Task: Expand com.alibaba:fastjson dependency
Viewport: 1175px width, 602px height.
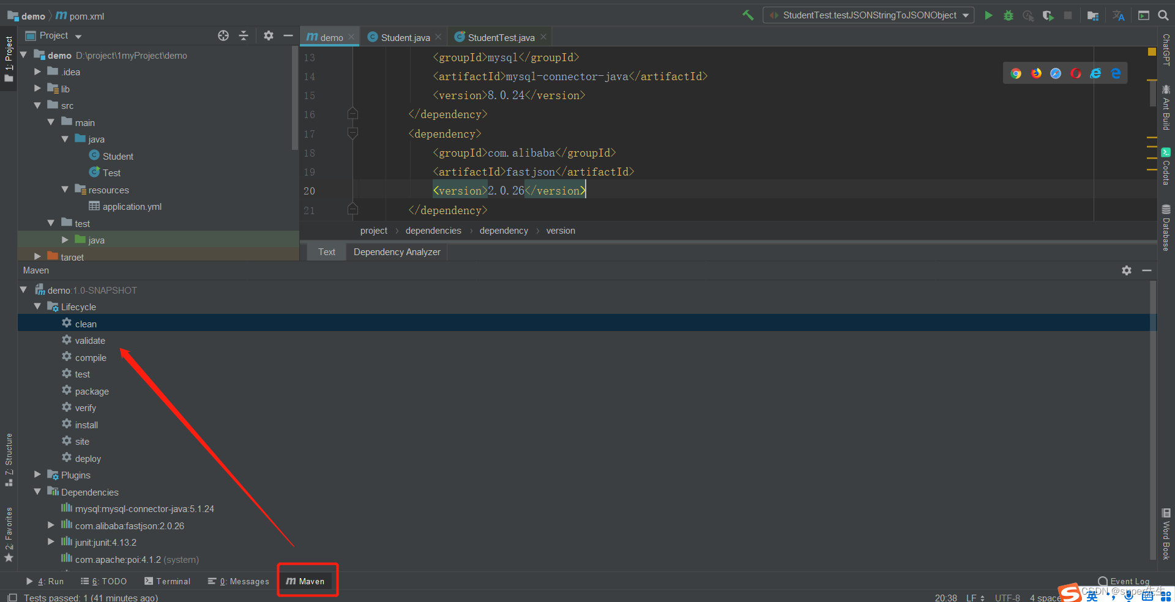Action: coord(51,526)
